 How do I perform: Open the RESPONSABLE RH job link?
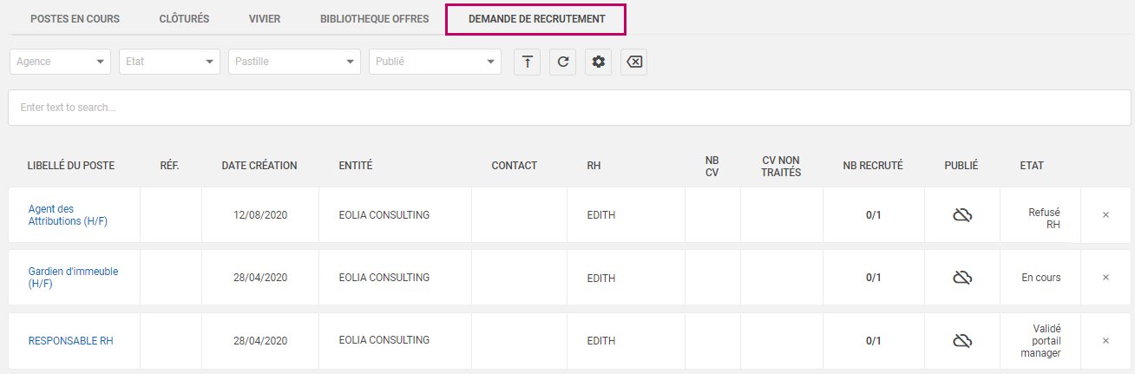70,341
